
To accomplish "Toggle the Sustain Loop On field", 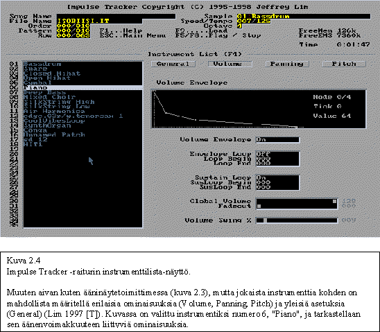I will (x=277, y=177).
